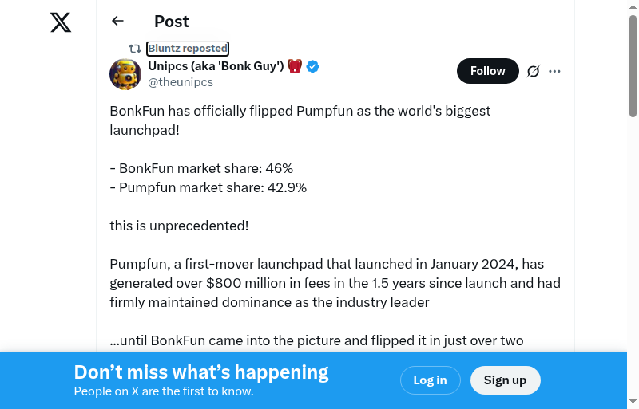This screenshot has height=409, width=639.
Task: Click the Unipcs profile avatar
Action: pyautogui.click(x=125, y=74)
